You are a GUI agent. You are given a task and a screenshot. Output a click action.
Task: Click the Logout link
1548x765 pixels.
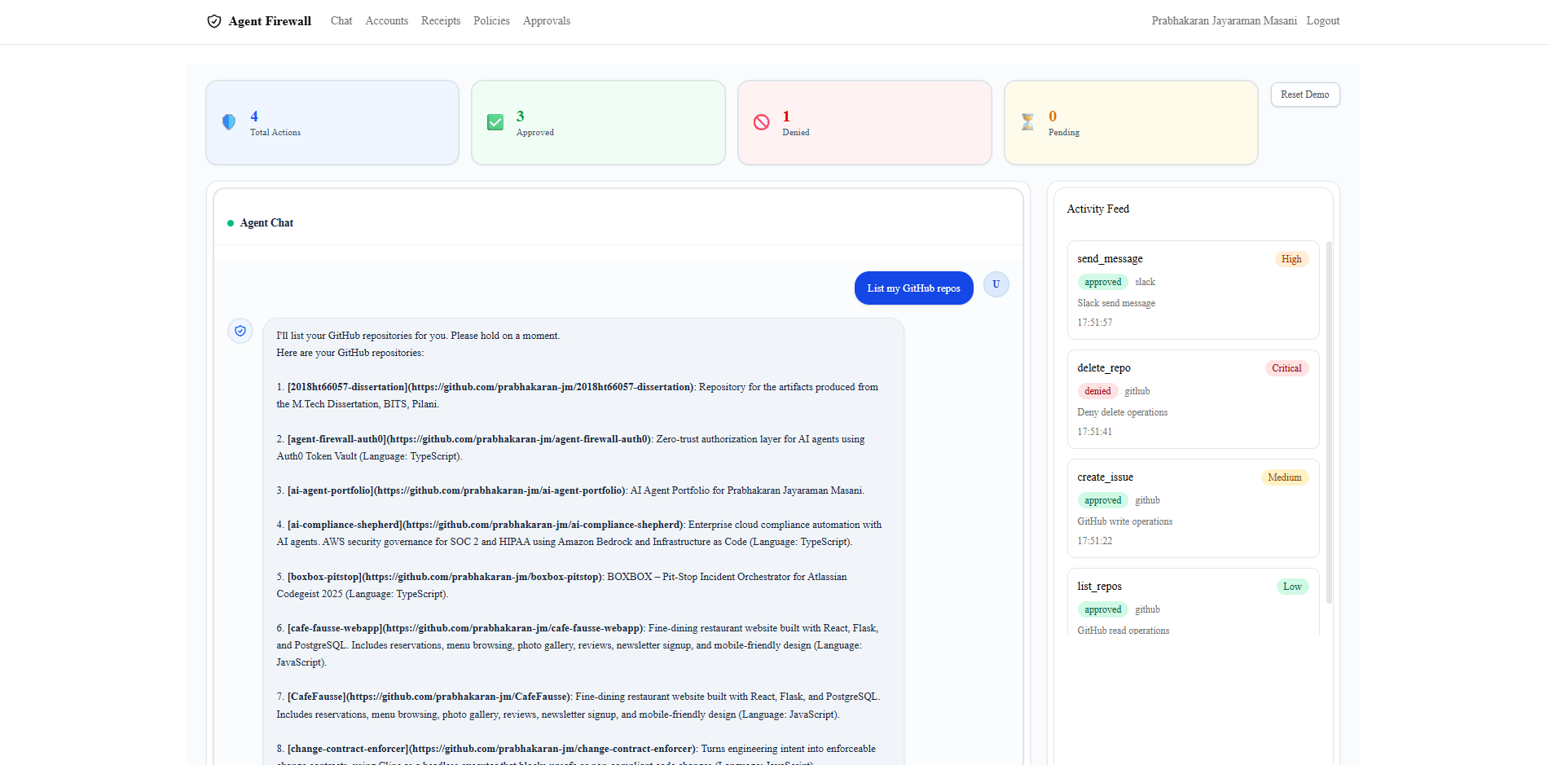(x=1323, y=21)
